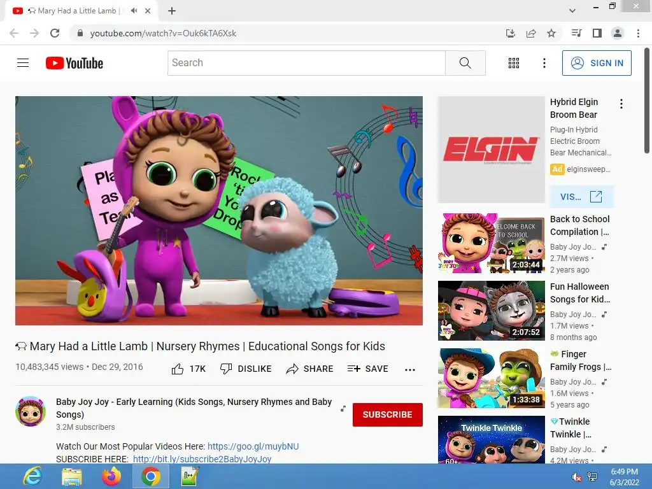Open the goo.gl/muybNU popular videos link
Viewport: 652px width, 489px height.
click(253, 446)
